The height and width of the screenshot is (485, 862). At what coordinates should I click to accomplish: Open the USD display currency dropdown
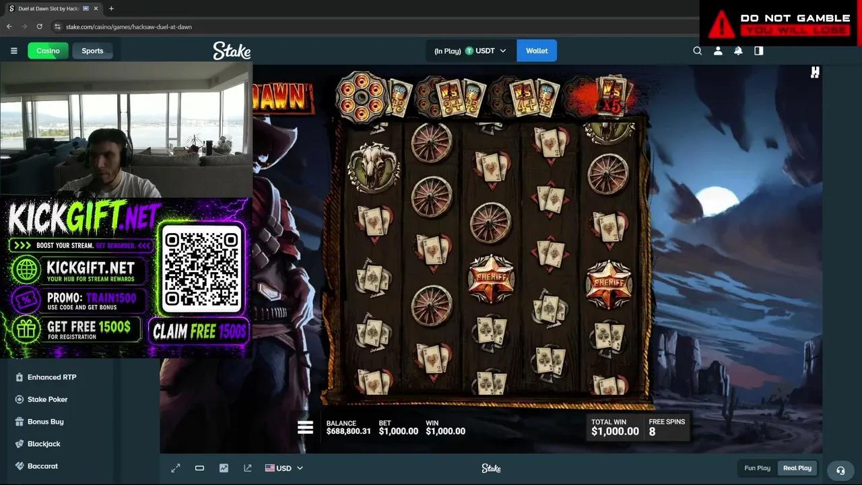pyautogui.click(x=284, y=468)
